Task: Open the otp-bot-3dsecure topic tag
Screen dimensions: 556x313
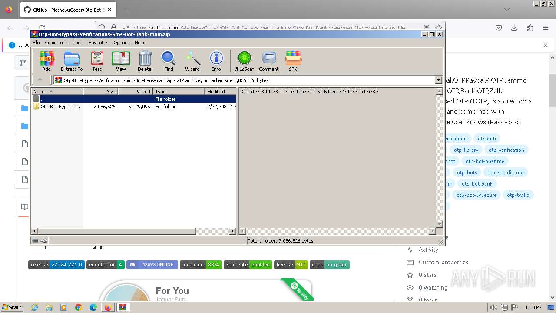Action: tap(476, 195)
